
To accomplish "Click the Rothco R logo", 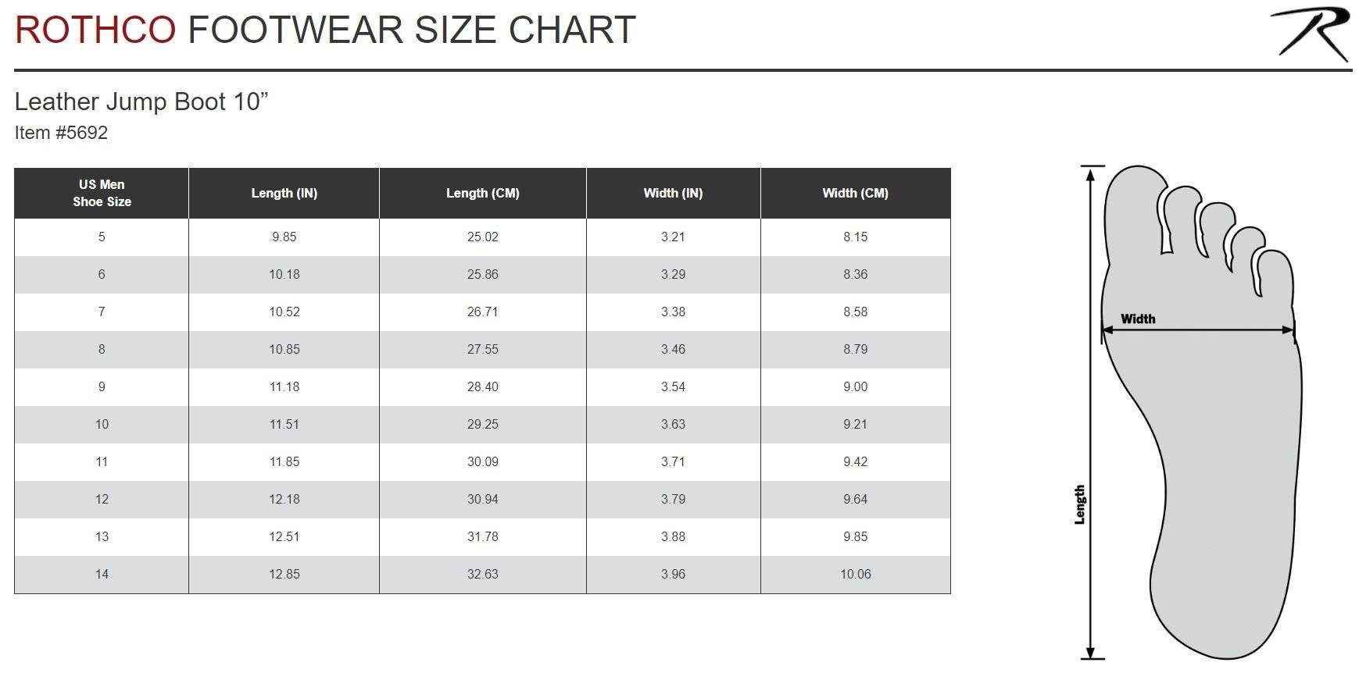I will [x=1310, y=34].
